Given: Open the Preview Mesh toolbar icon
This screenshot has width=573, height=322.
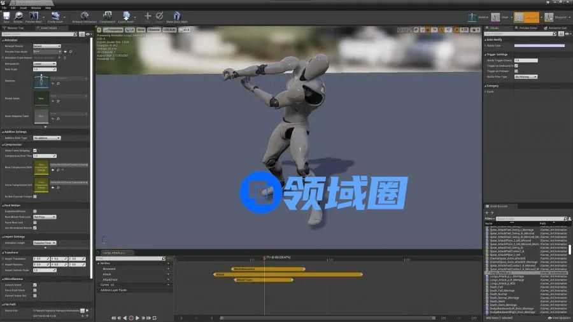Looking at the screenshot, I should [x=34, y=16].
